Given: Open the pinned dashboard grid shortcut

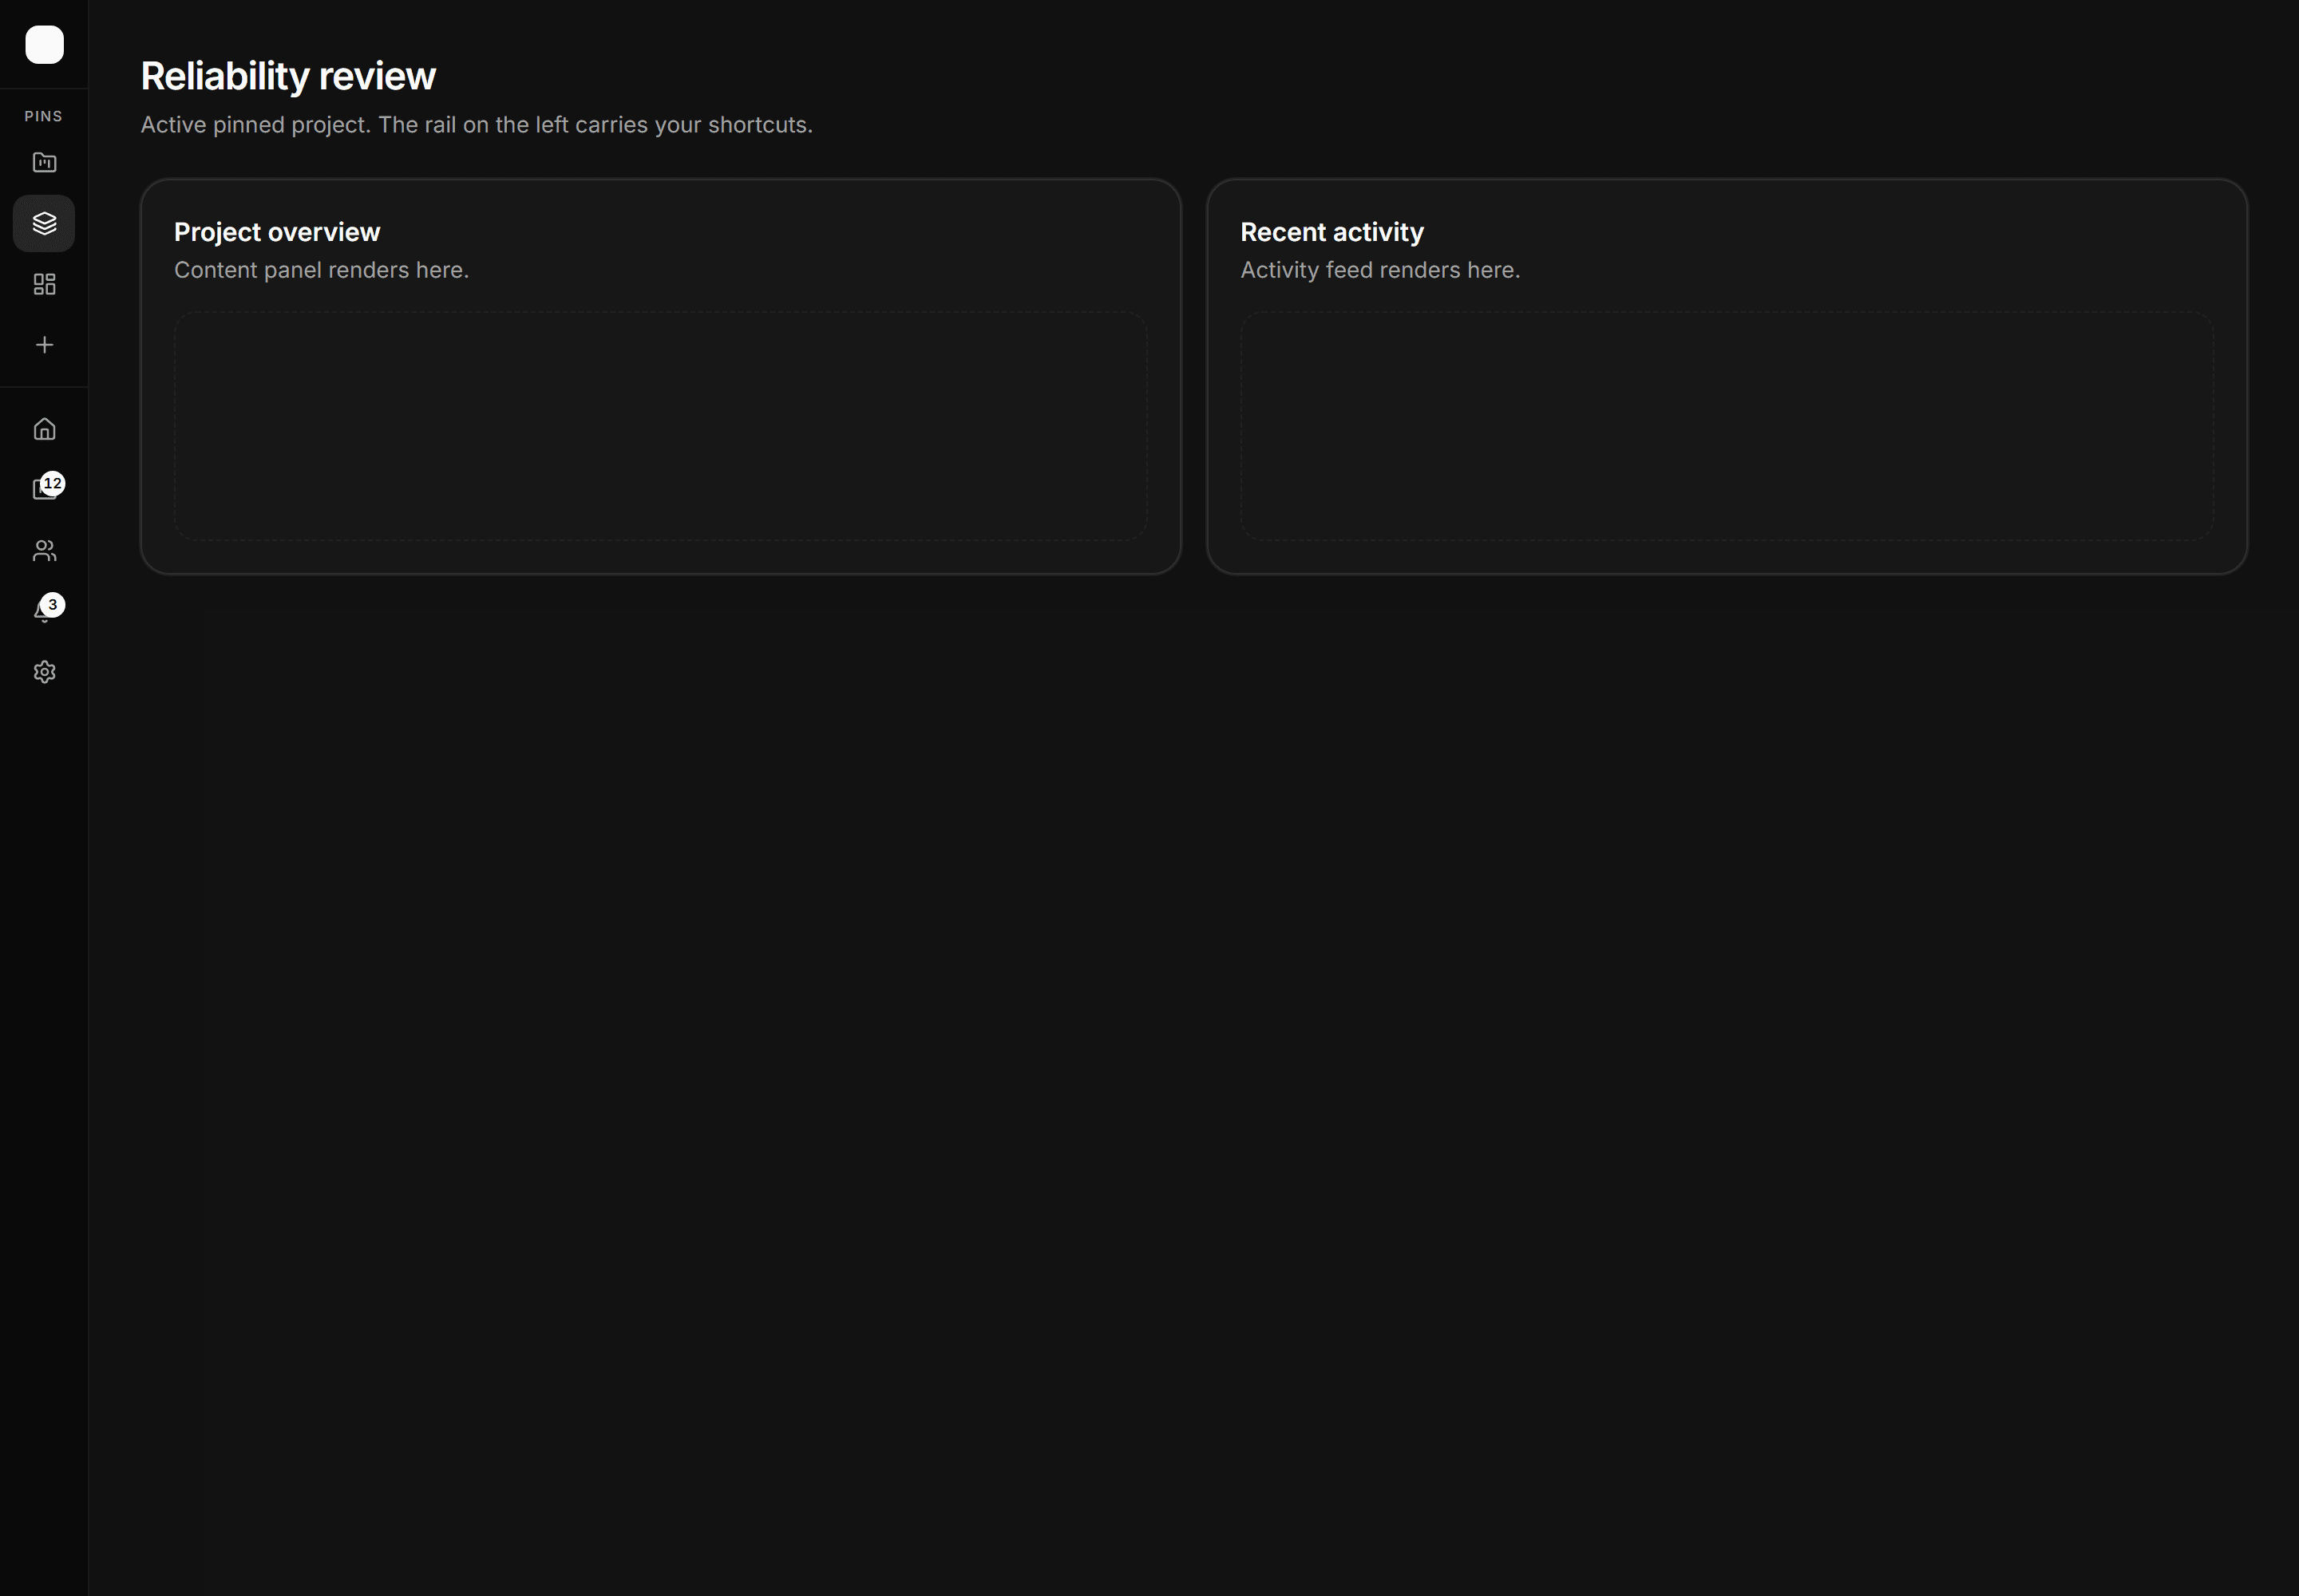Looking at the screenshot, I should coord(44,284).
